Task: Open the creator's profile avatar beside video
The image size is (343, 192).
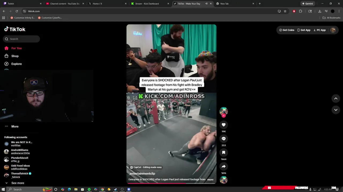Action: coord(223,111)
